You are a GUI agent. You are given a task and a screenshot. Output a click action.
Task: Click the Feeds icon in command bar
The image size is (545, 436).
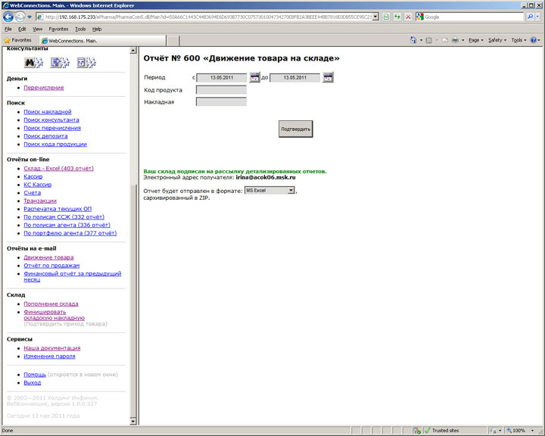click(x=429, y=40)
